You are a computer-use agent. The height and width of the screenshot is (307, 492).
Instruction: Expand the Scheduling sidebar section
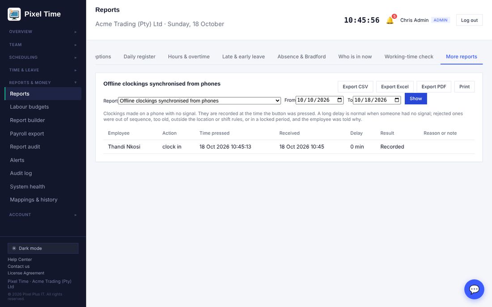43,57
